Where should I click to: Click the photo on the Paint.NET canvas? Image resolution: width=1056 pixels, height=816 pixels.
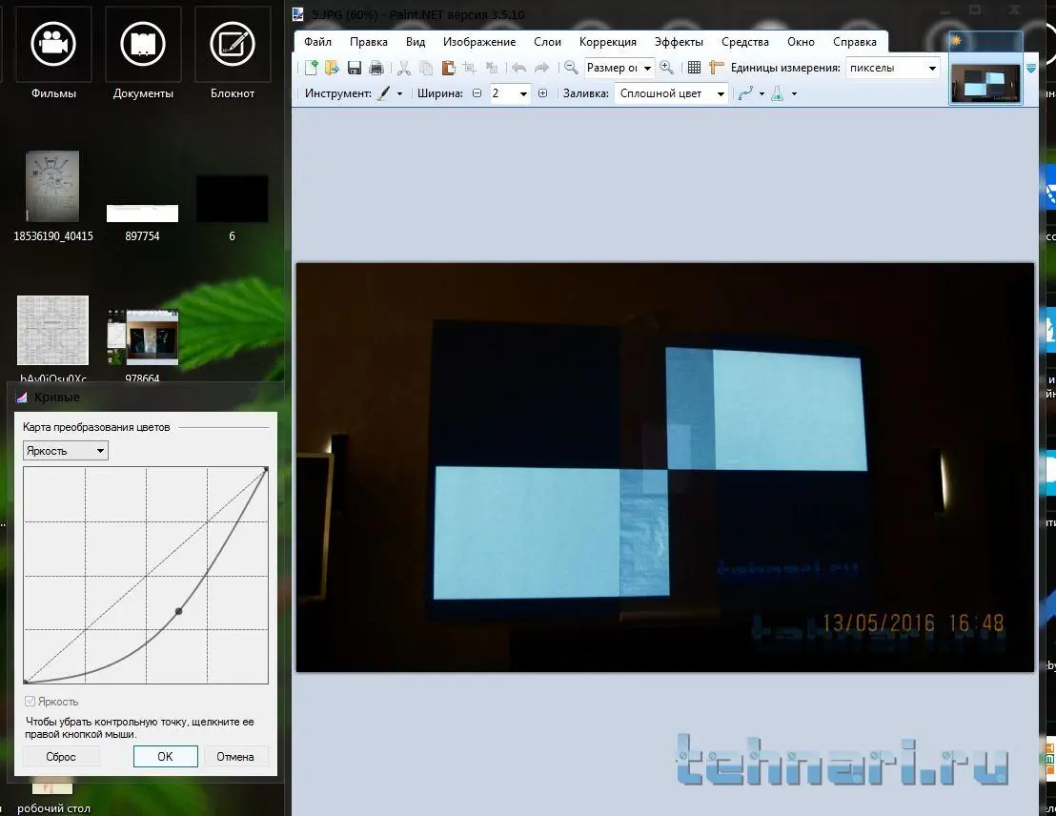click(665, 467)
